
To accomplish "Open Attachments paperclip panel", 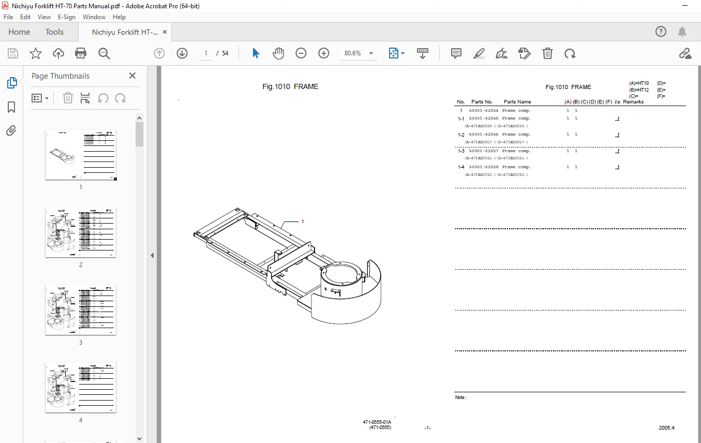I will click(11, 131).
